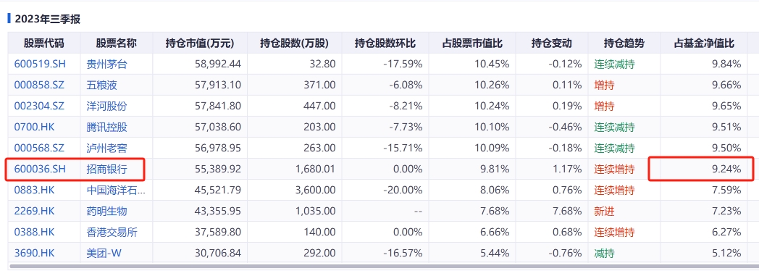Click the 招商银行 stock name link
Image resolution: width=759 pixels, height=276 pixels.
[x=107, y=170]
